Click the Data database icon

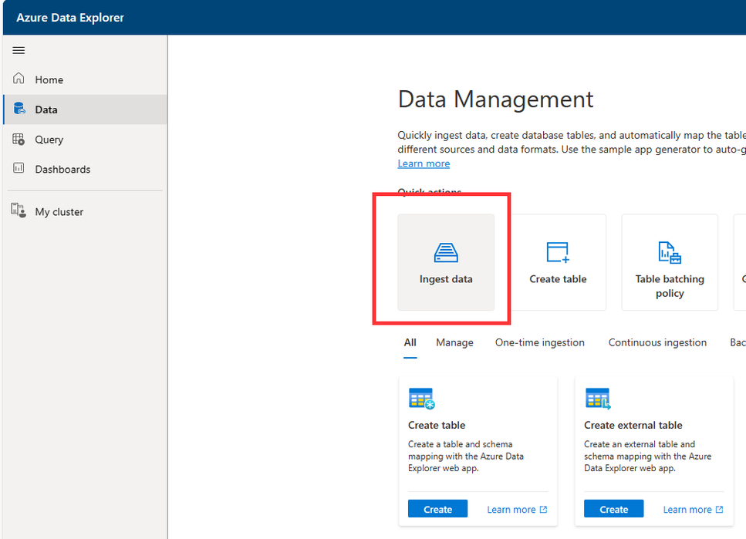coord(19,109)
